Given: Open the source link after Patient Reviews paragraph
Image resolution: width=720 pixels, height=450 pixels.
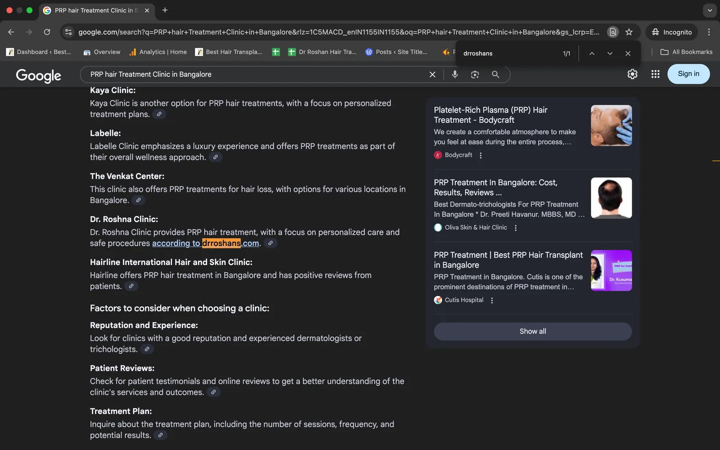Looking at the screenshot, I should [213, 392].
